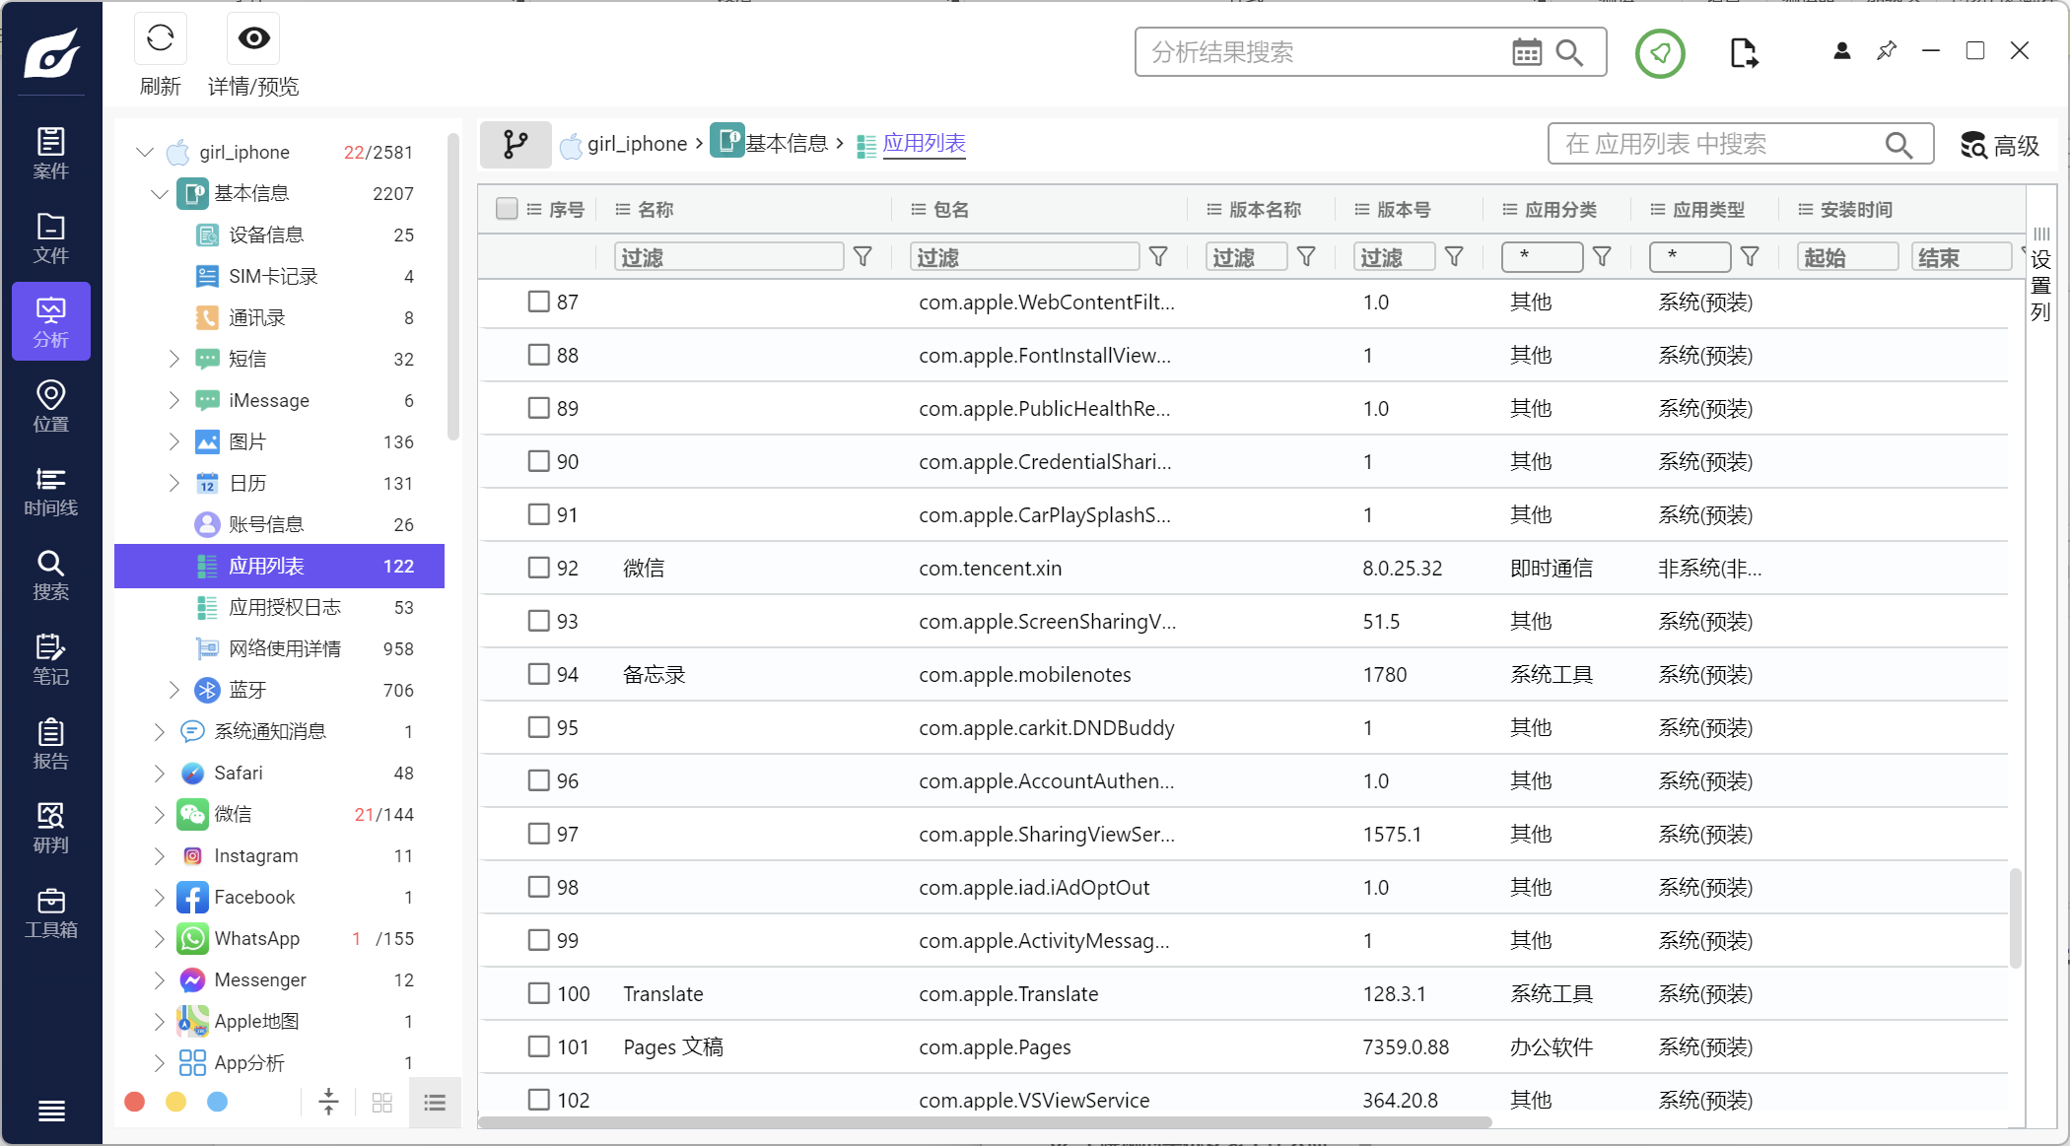Select the blue tag color dot
This screenshot has height=1146, width=2070.
coord(217,1102)
